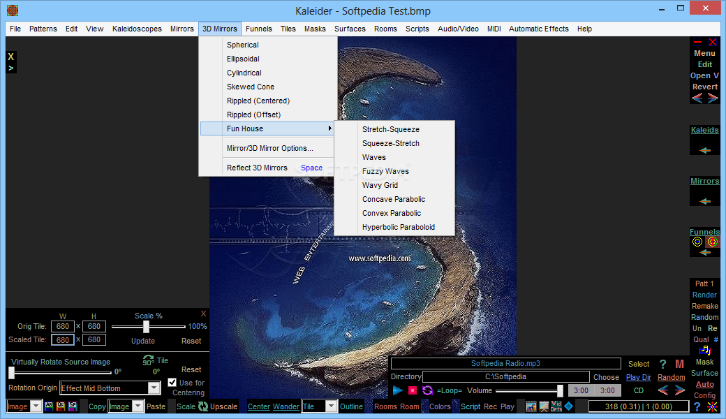Screen dimensions: 726x419
Task: Click the Random link in audio panel
Action: [x=671, y=377]
